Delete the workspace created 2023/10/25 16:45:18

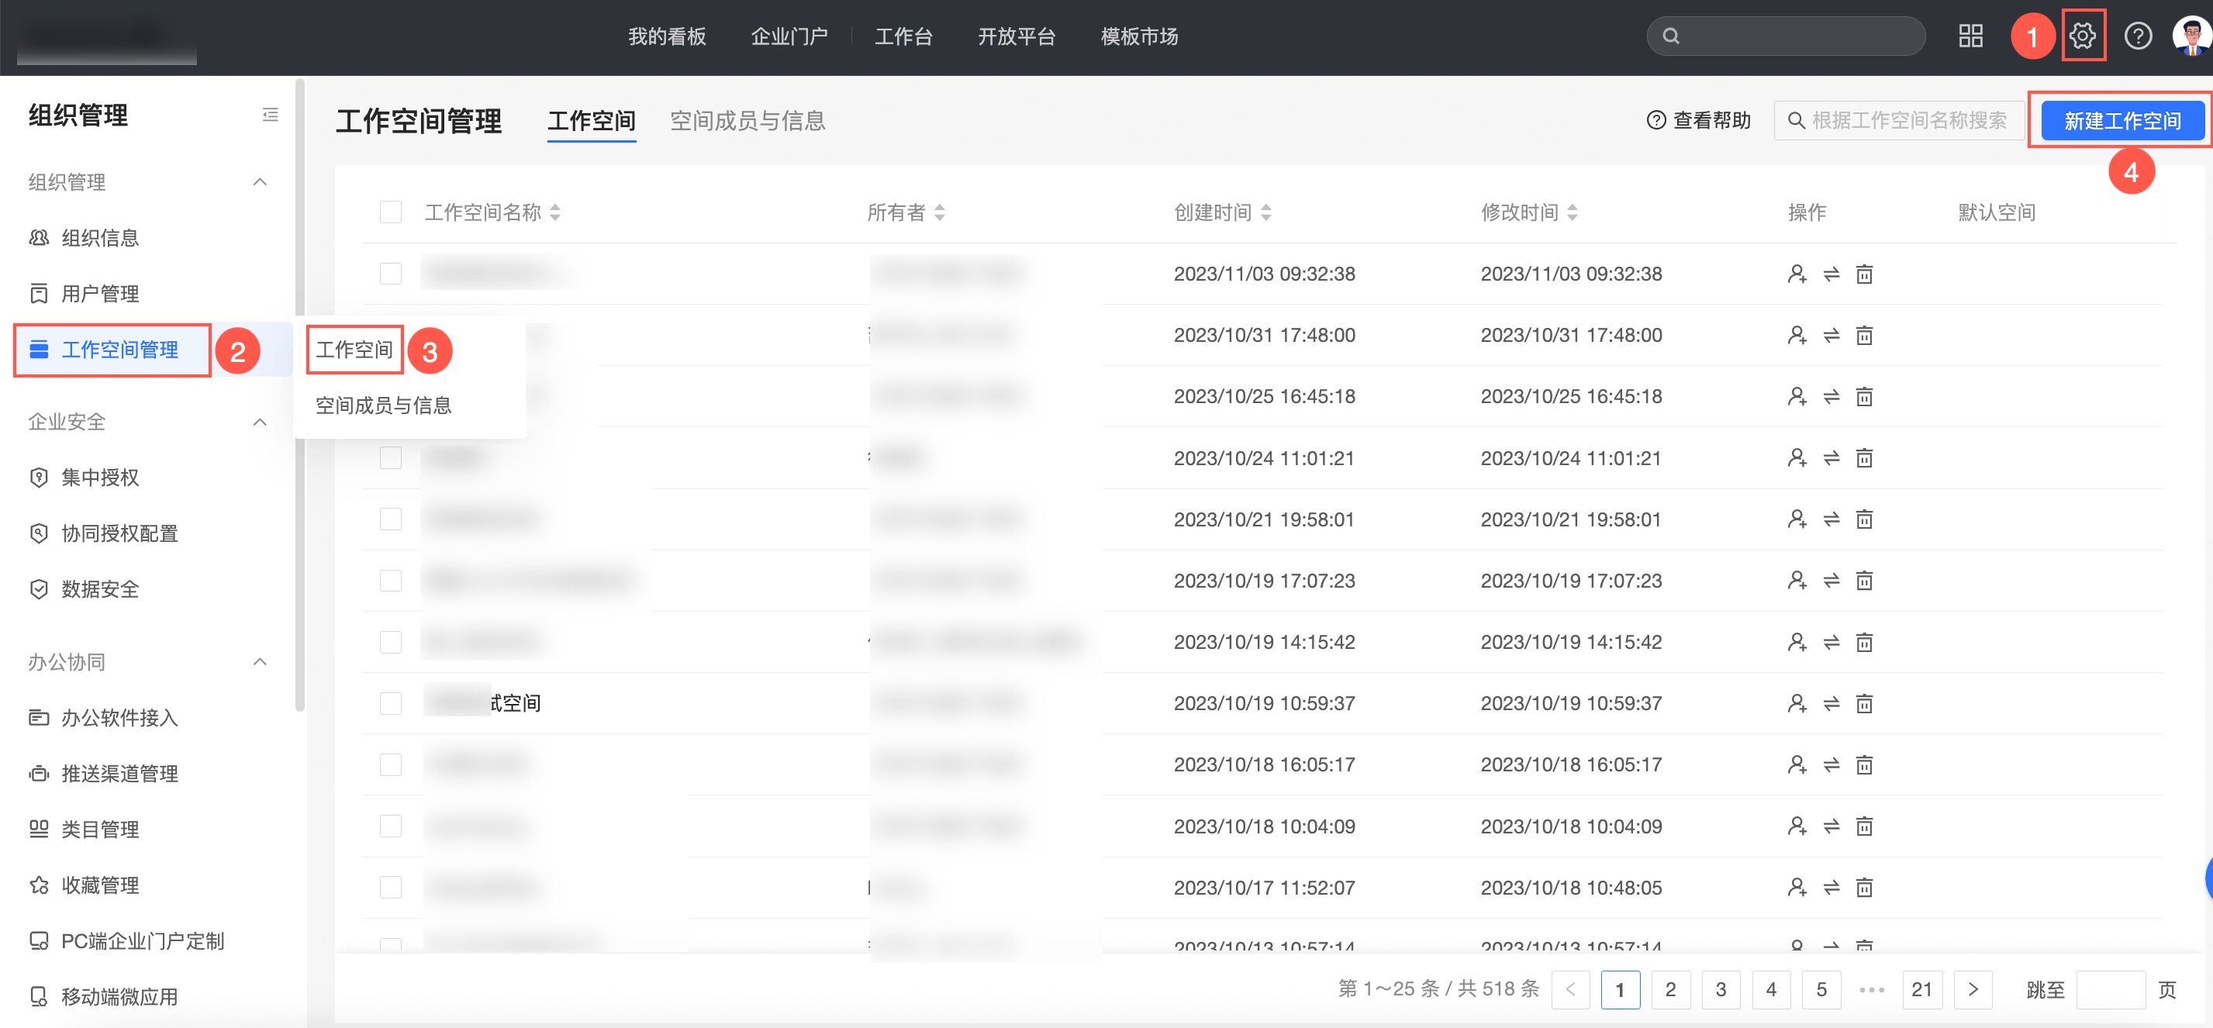point(1864,397)
